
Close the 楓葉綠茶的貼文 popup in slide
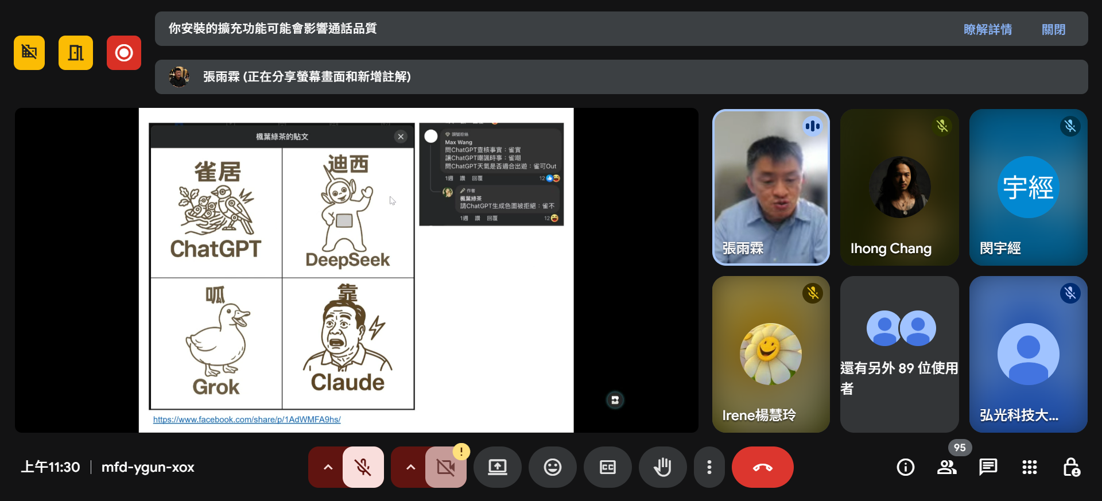point(401,137)
